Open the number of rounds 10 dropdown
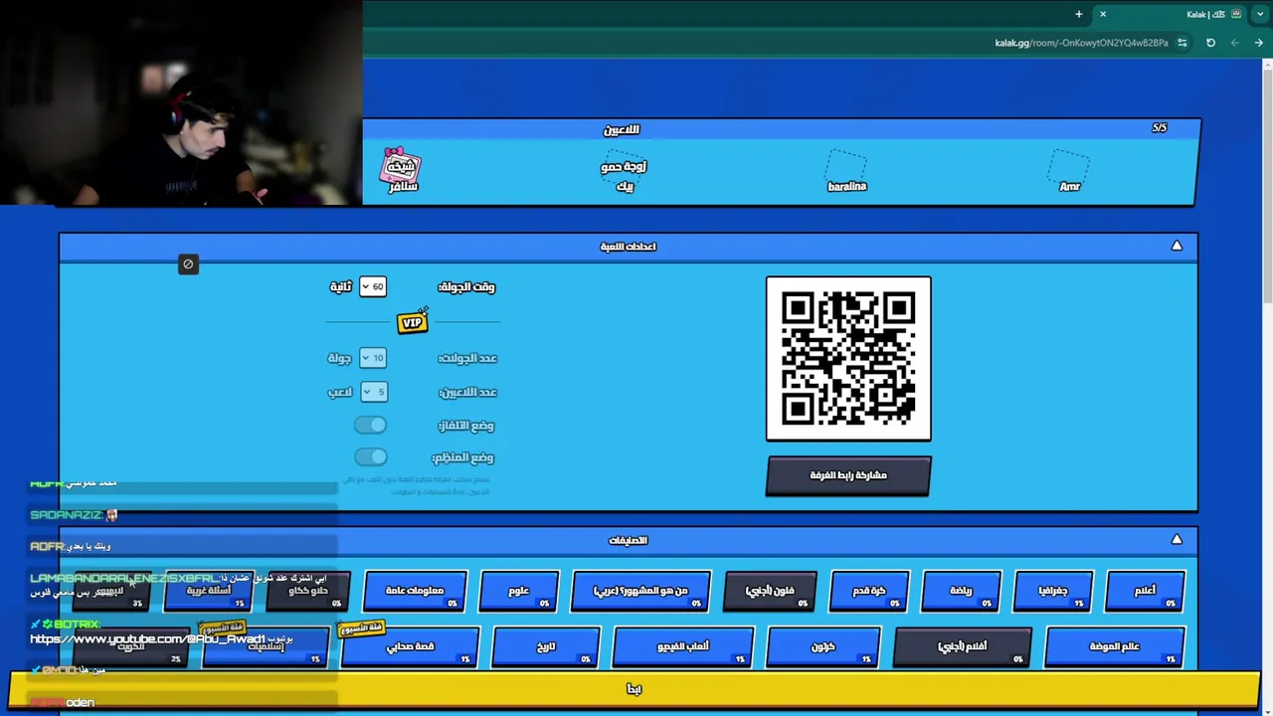 click(372, 358)
